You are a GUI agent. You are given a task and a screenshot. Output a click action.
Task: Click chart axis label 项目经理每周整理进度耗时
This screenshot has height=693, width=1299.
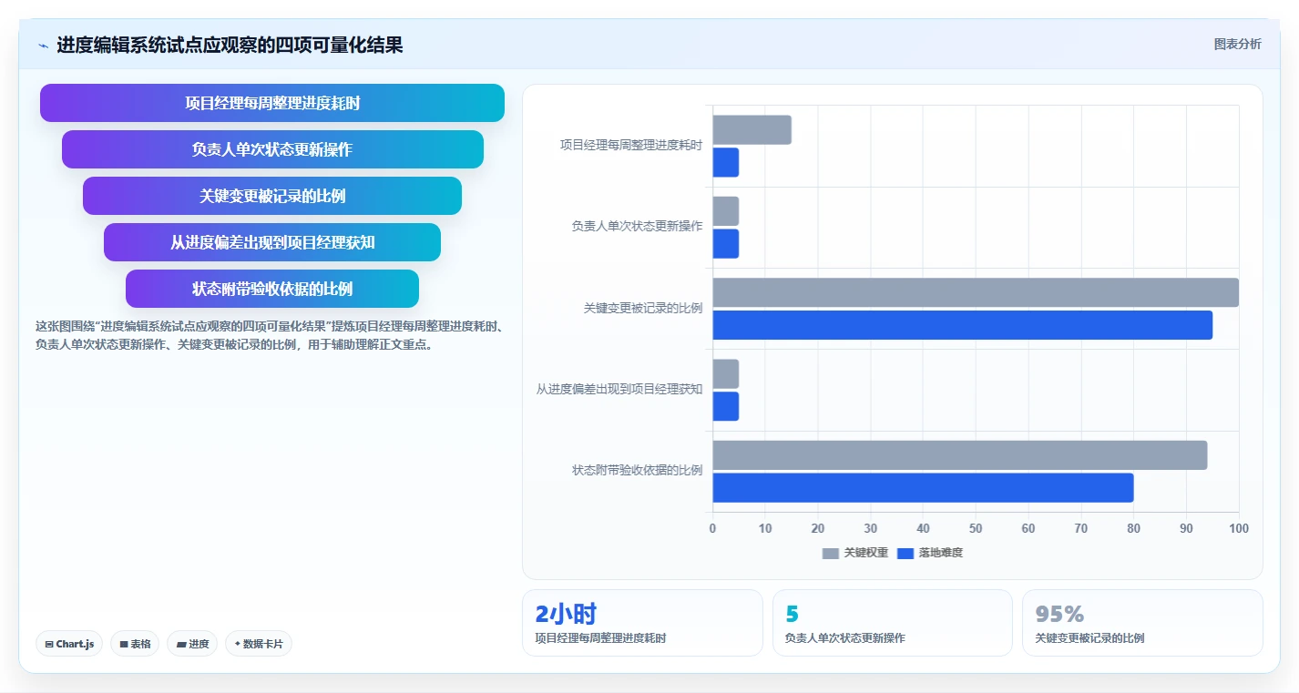point(631,145)
